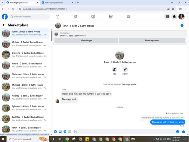The width and height of the screenshot is (189, 142).
Task: Open Janet's 4 Beds 3 Baths House chat
Action: [x=25, y=129]
